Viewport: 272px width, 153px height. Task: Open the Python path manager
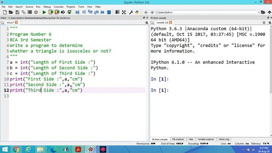(x=137, y=12)
